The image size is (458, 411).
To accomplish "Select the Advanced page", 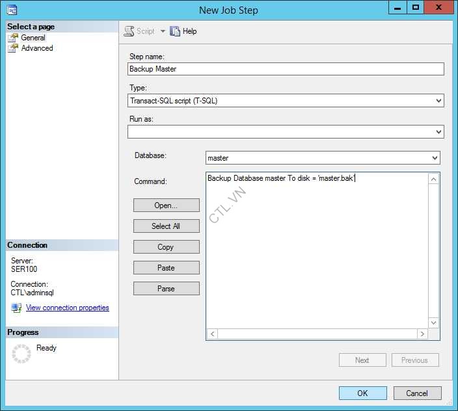I will (37, 48).
